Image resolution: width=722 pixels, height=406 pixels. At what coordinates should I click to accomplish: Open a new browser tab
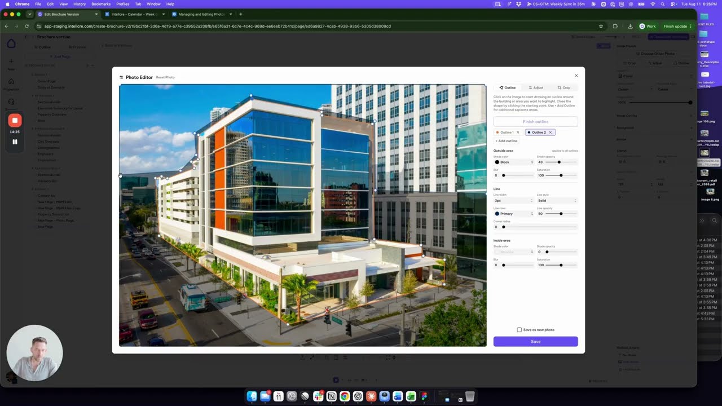[240, 14]
